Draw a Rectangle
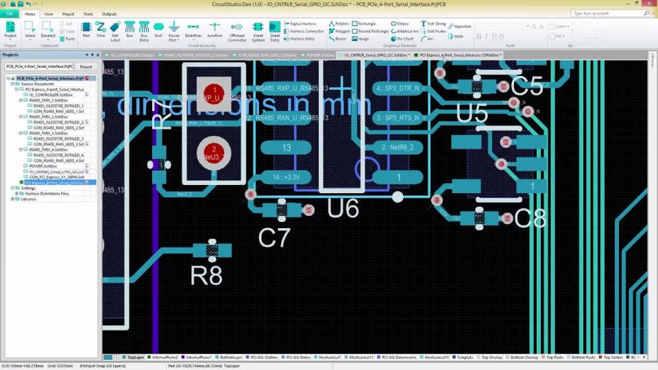The image size is (658, 370). 364,24
